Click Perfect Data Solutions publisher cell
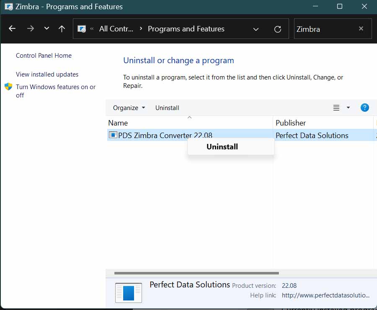The image size is (377, 310). (x=312, y=136)
